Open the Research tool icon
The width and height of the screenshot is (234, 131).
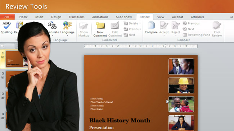[x=19, y=25]
